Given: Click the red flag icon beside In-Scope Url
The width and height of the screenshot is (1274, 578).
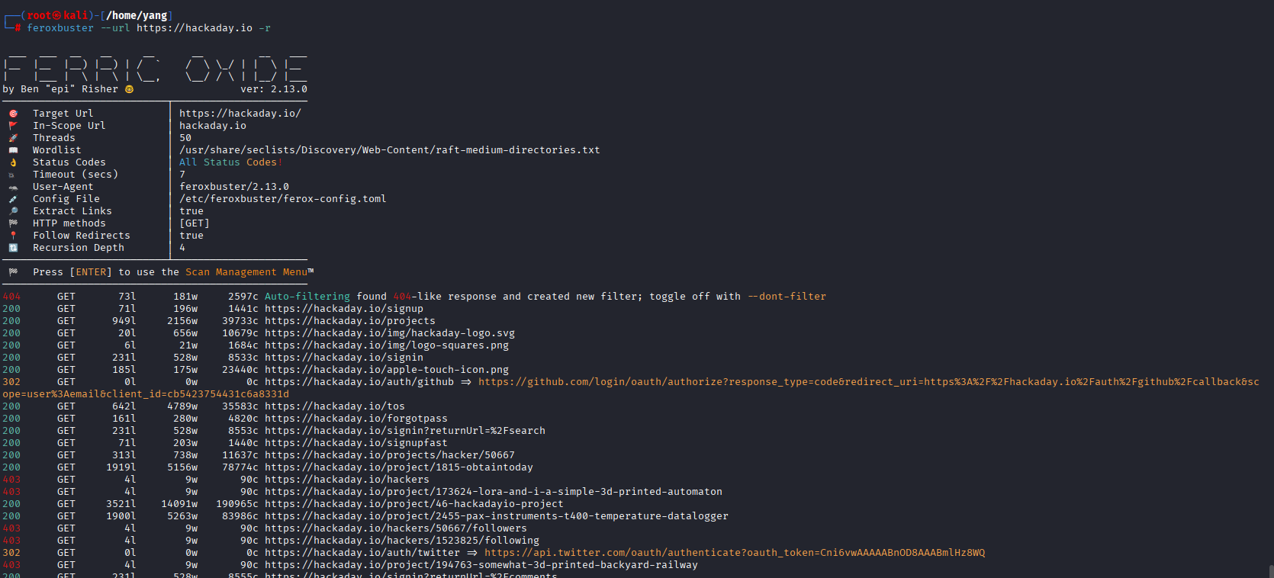Looking at the screenshot, I should (13, 126).
